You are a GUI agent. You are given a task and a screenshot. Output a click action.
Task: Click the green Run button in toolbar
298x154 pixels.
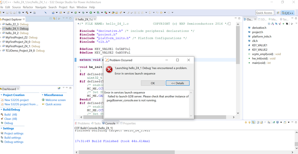[x=91, y=13]
